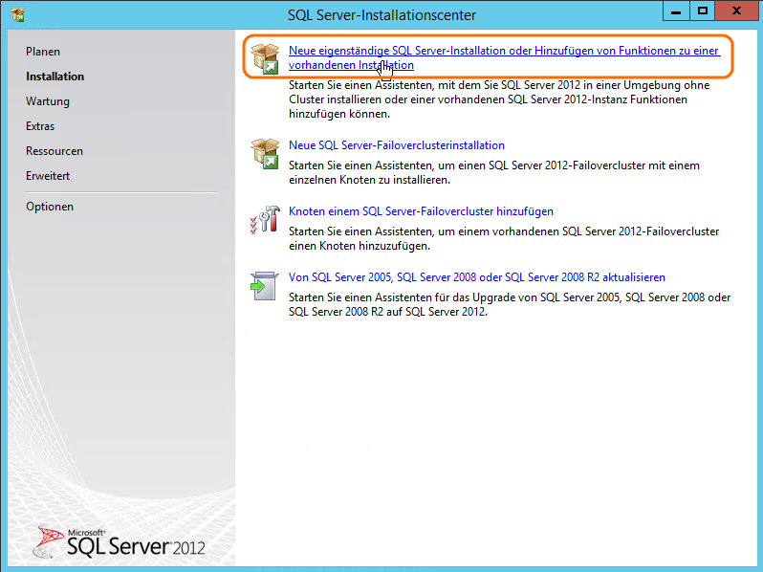
Task: Open the Planen section
Action: 43,52
